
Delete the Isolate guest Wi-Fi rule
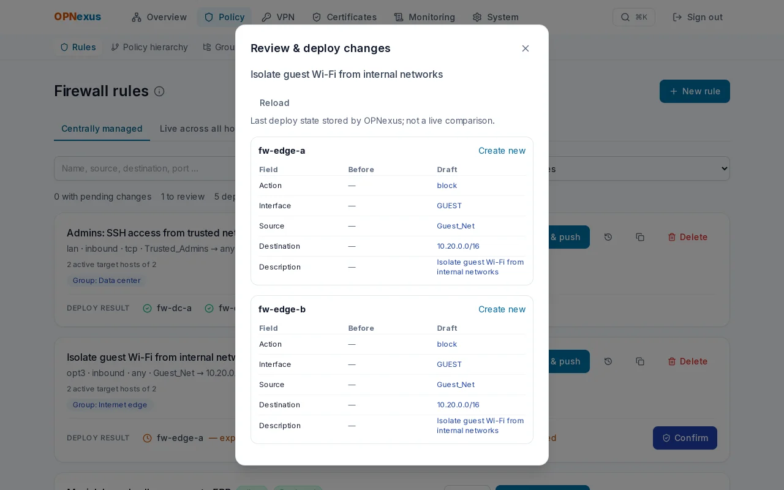[688, 361]
